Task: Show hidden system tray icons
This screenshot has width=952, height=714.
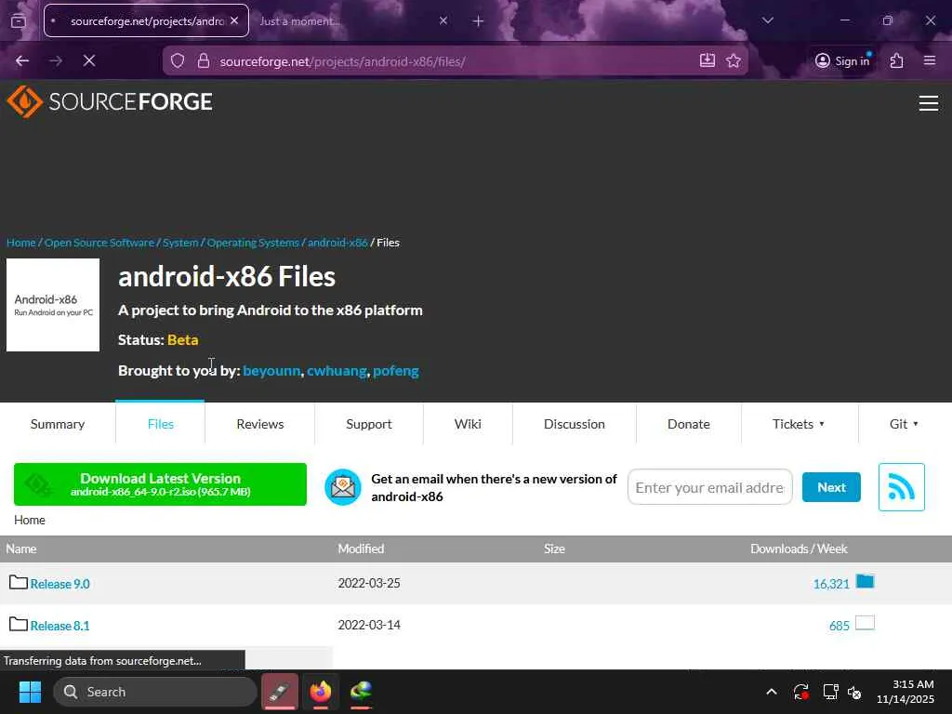Action: click(x=771, y=692)
